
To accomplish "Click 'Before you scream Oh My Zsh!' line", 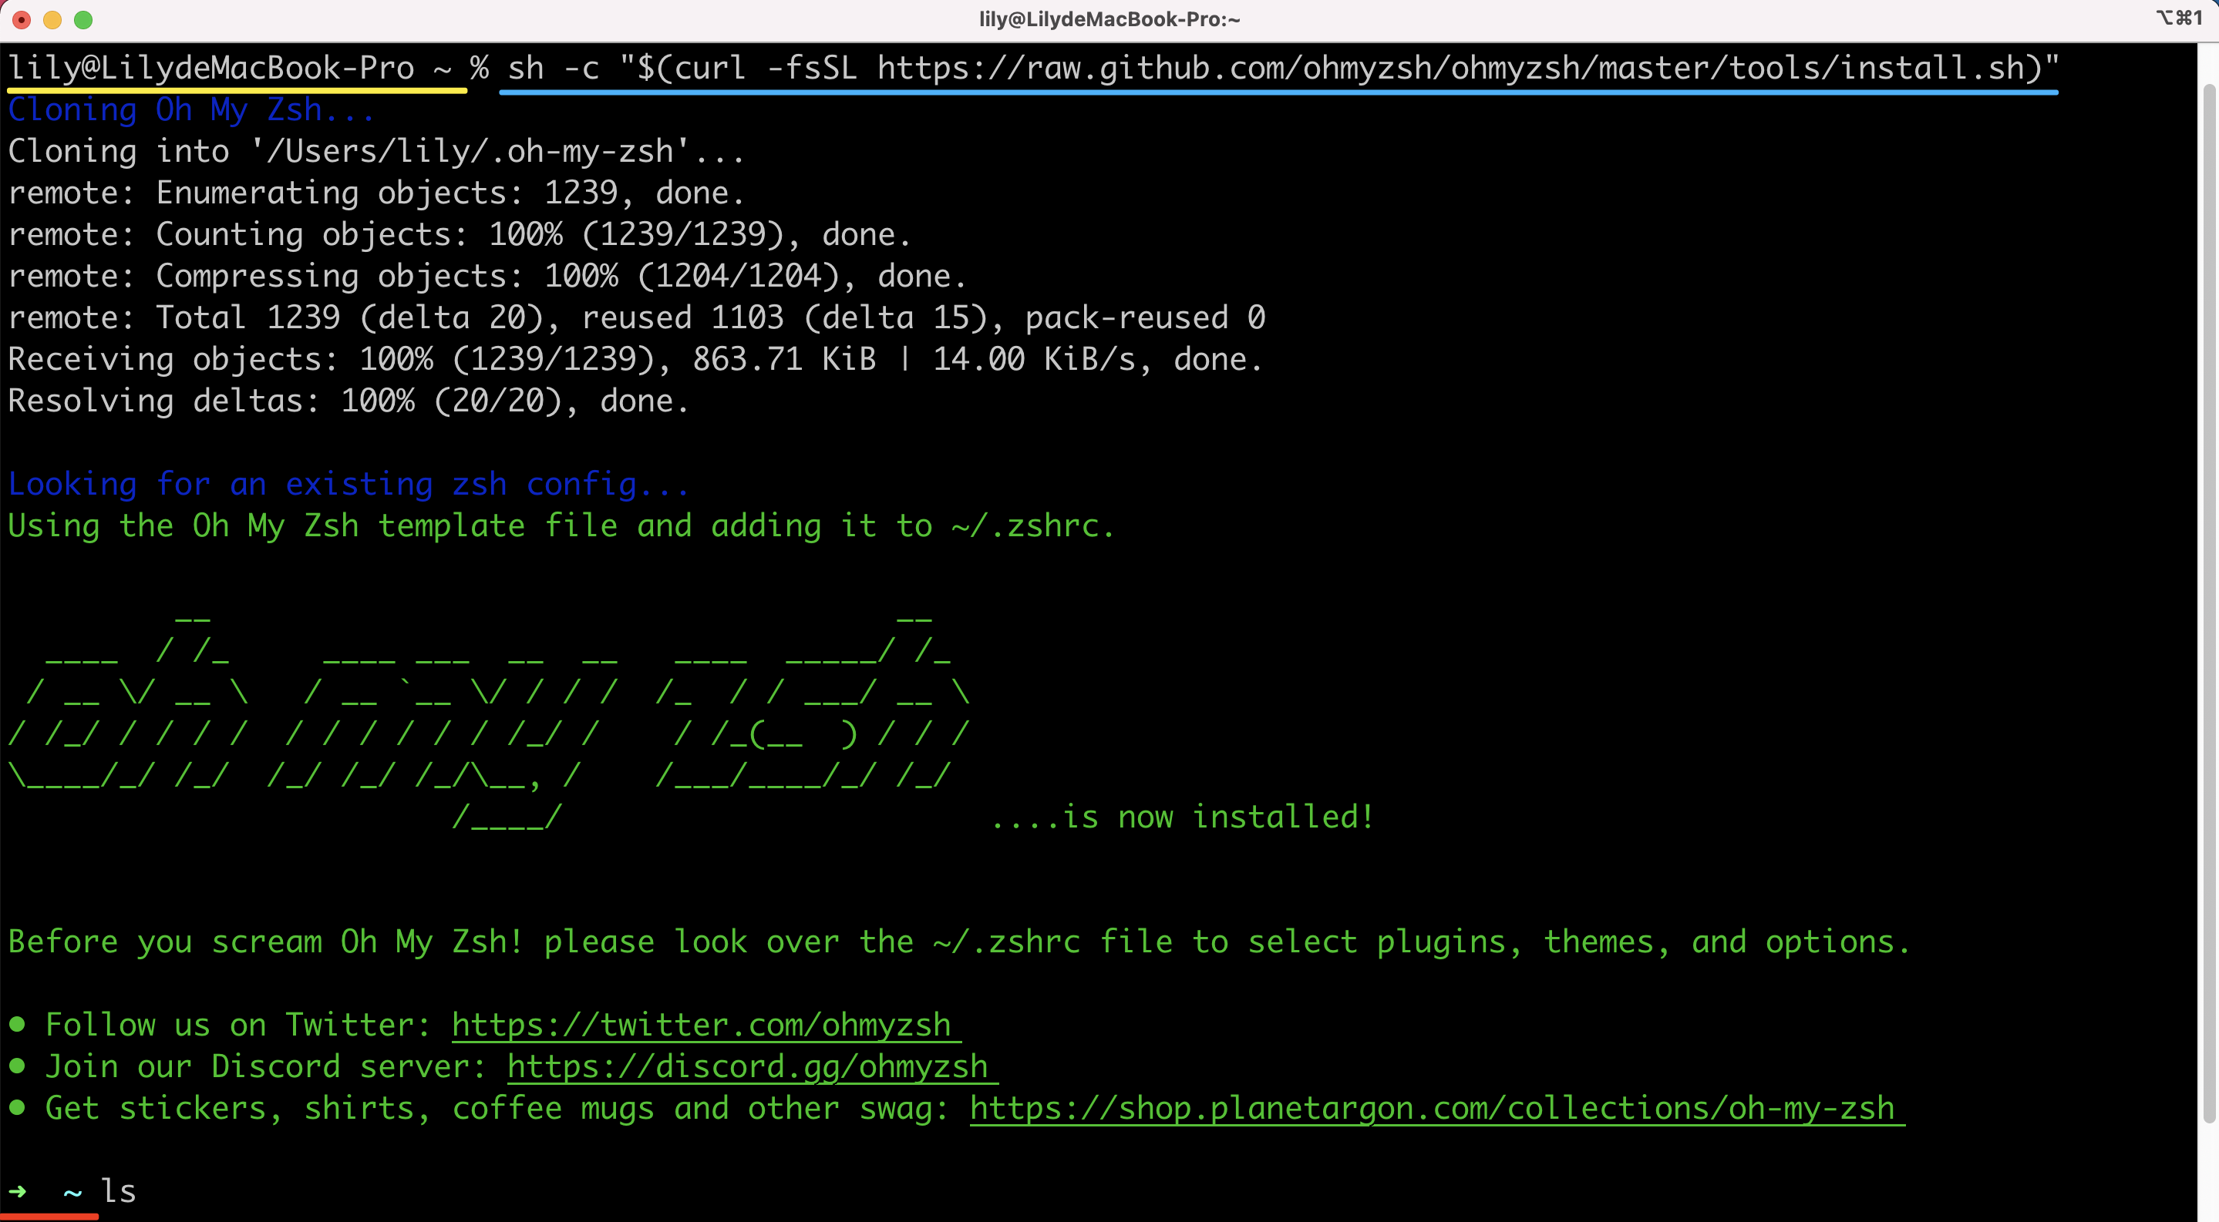I will click(x=958, y=942).
